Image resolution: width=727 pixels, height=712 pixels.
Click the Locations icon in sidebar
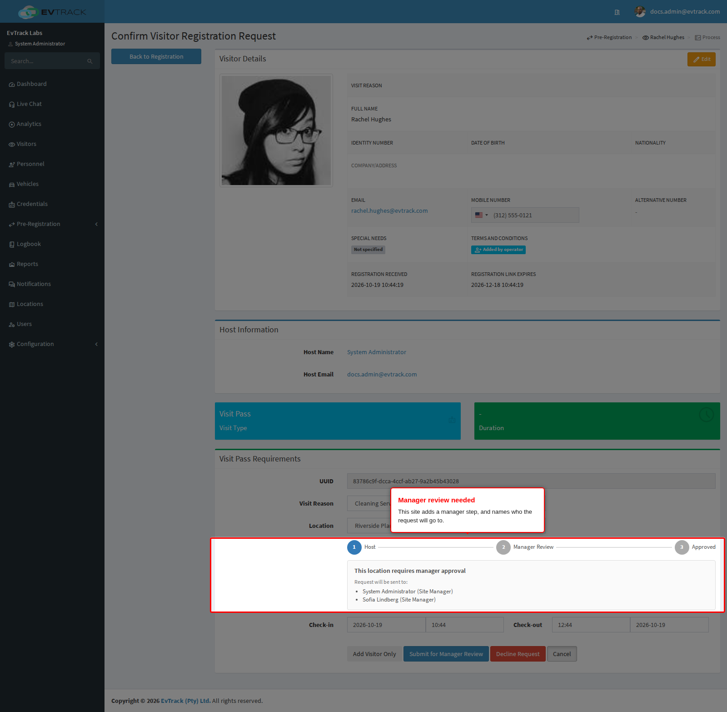[x=12, y=305]
